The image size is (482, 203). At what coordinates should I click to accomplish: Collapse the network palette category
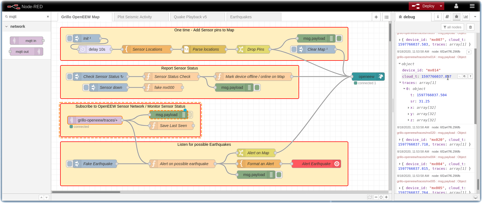coord(27,26)
